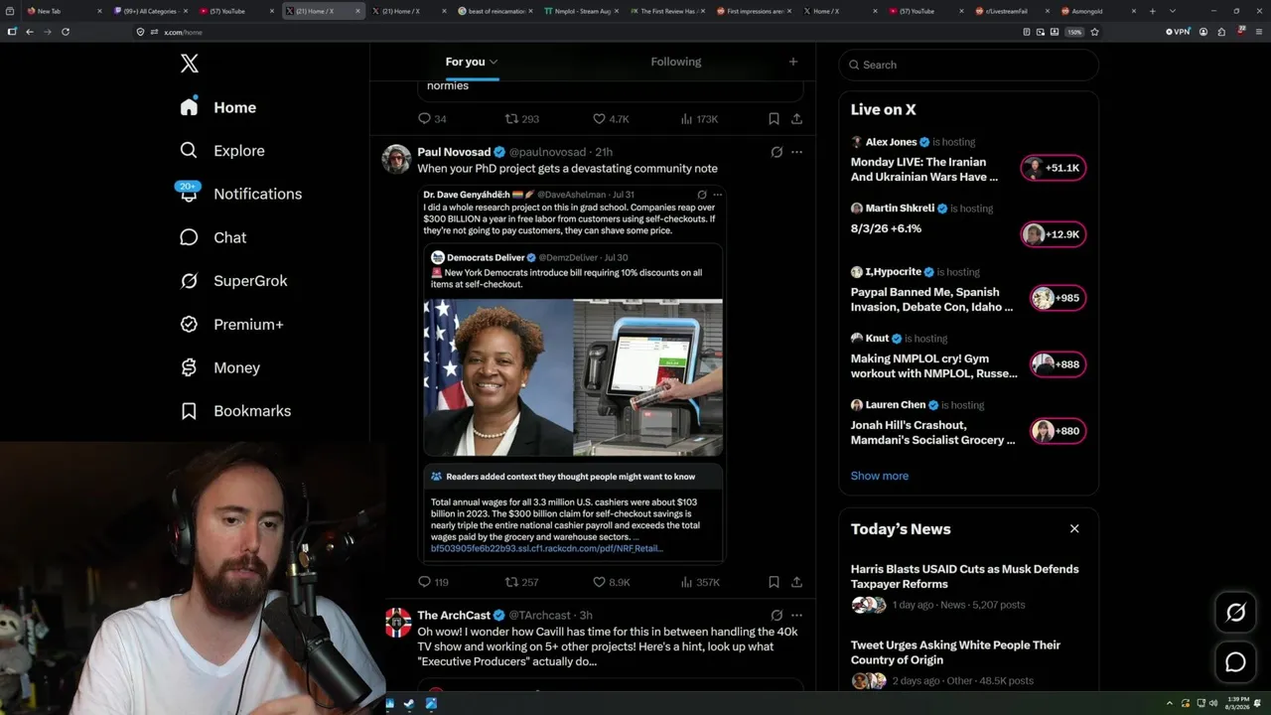The height and width of the screenshot is (715, 1271).
Task: Bookmark this page with the star icon
Action: [x=1095, y=32]
